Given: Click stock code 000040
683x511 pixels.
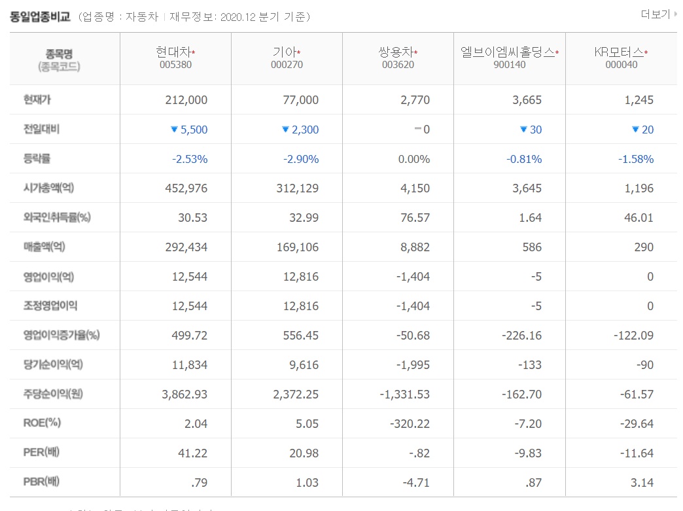Looking at the screenshot, I should pos(622,65).
